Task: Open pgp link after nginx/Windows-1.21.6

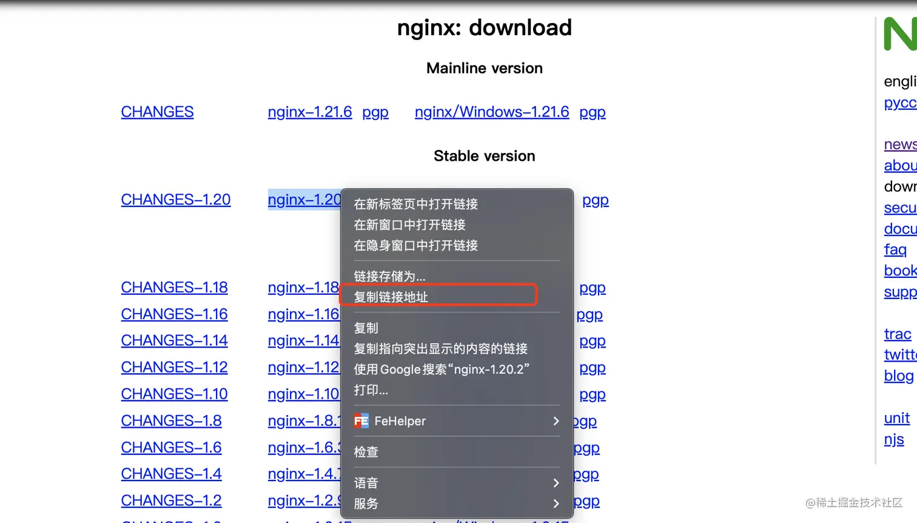Action: pos(593,113)
